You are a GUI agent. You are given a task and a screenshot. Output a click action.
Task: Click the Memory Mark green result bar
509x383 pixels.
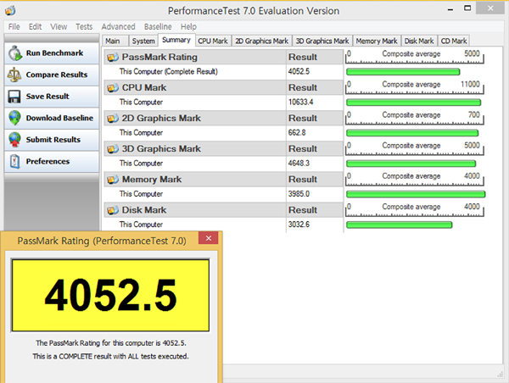coord(416,194)
